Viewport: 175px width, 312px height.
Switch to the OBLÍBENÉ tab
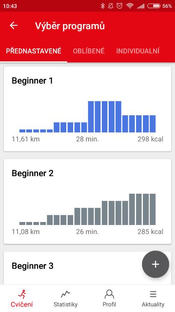click(x=89, y=51)
